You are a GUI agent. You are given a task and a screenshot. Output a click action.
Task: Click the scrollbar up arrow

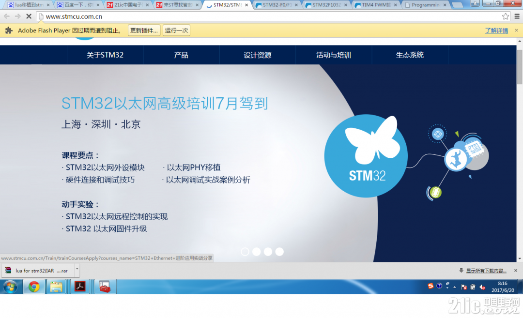pos(520,41)
